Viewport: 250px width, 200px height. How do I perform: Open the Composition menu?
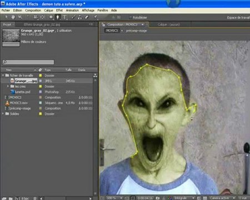pos(33,11)
